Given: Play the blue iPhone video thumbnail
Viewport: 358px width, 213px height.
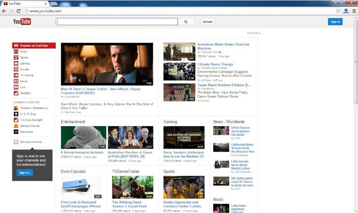Looking at the screenshot, I should click(81, 187).
